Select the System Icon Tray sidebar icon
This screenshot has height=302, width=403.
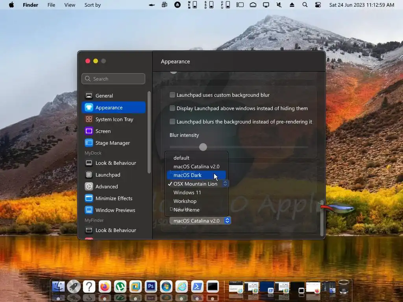pyautogui.click(x=89, y=119)
